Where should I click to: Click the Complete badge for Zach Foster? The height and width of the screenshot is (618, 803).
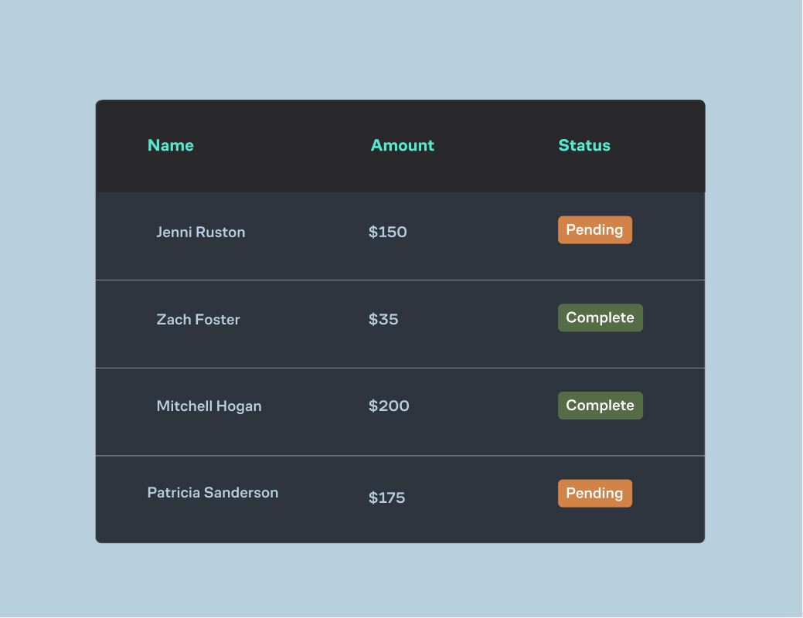point(601,317)
